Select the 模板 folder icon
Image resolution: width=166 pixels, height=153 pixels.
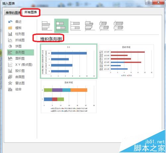click(x=10, y=28)
